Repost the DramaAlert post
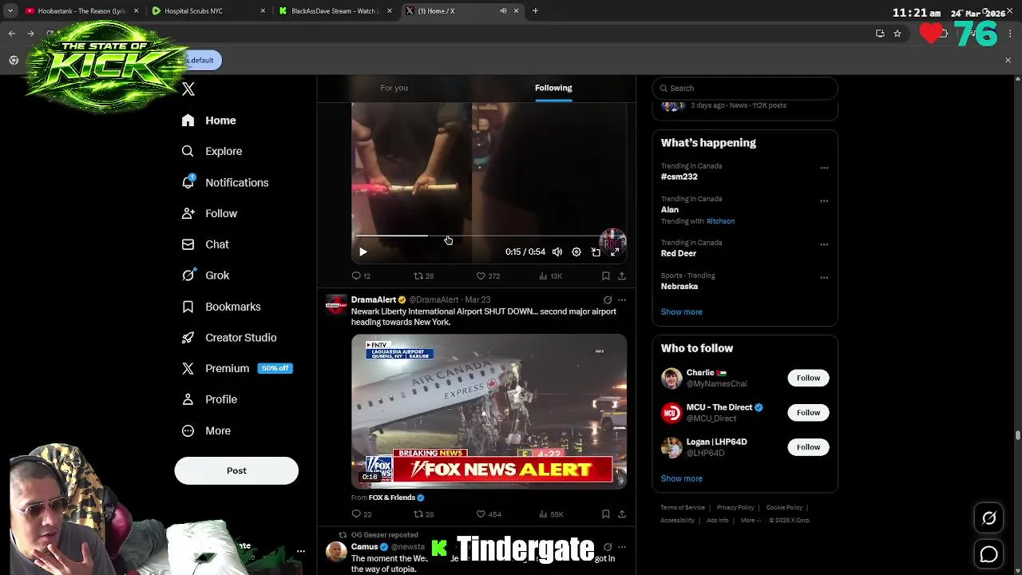This screenshot has width=1022, height=575. coord(423,514)
